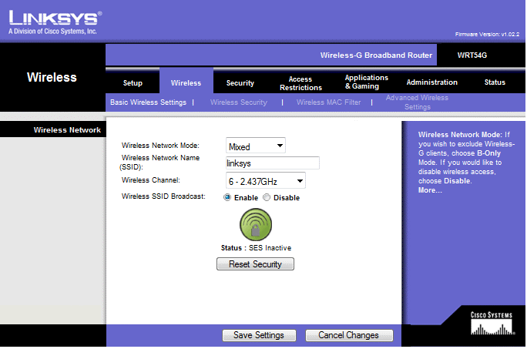Open the Wireless Channel dropdown

click(x=266, y=181)
